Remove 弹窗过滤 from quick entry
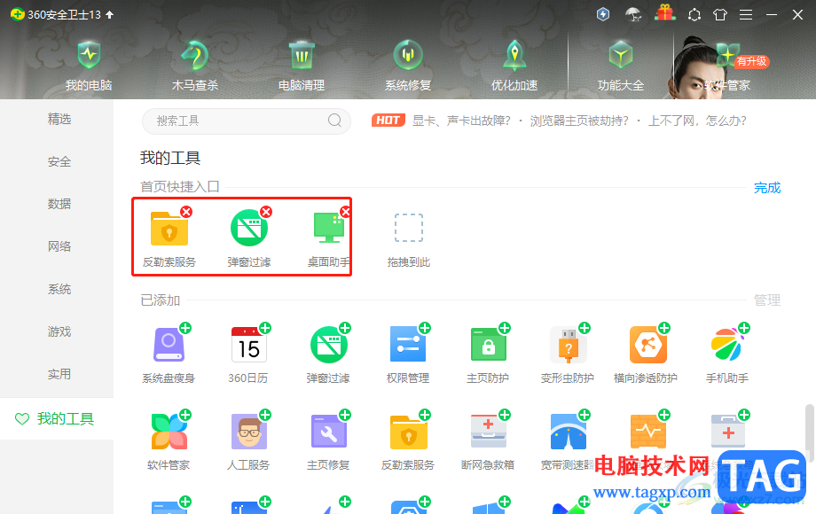Screen dimensions: 816x514 tap(266, 212)
